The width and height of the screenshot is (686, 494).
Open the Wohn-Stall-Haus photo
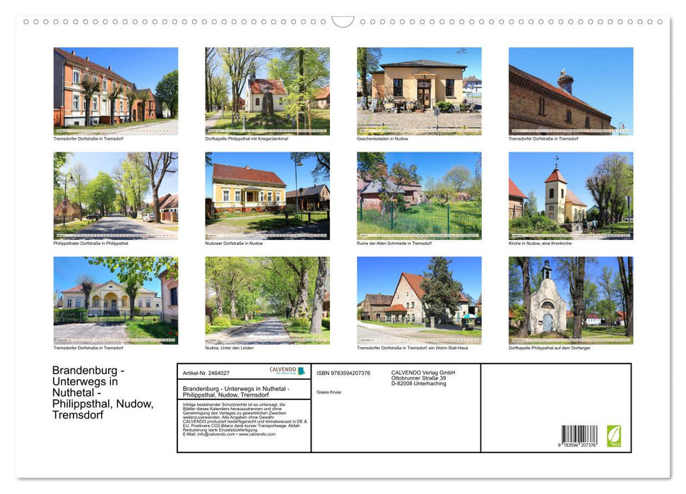[x=419, y=301]
